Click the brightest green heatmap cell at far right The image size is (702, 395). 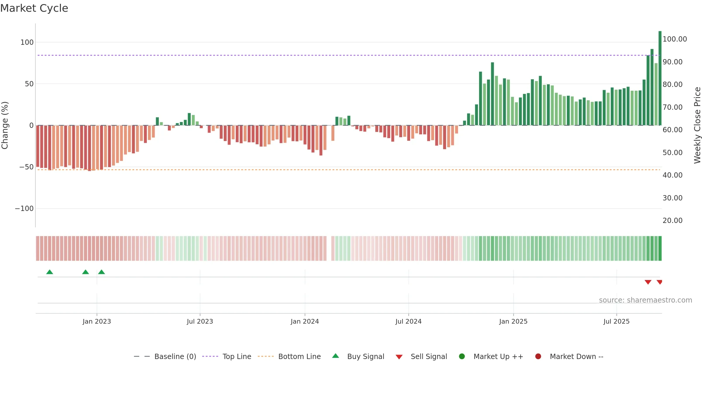pos(660,248)
